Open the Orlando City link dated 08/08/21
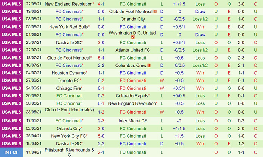The image size is (263, 157). [x=131, y=19]
